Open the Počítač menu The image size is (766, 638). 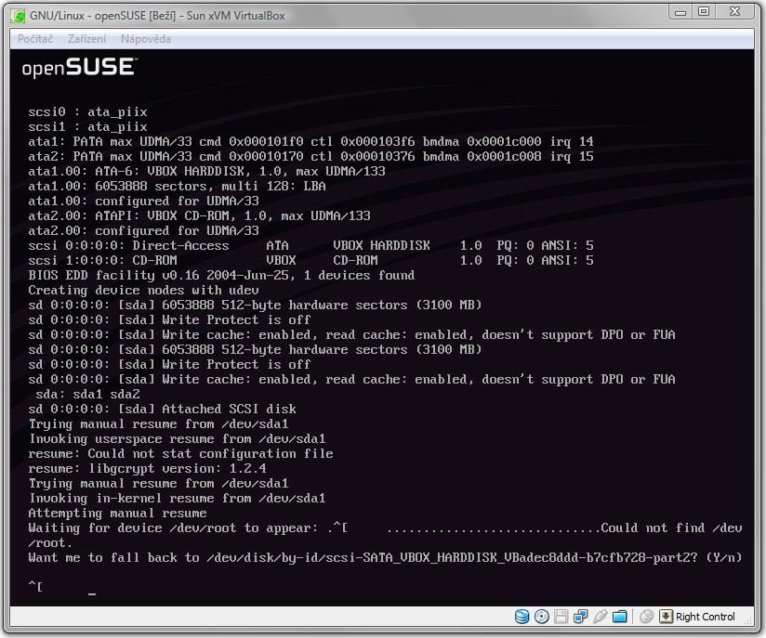point(35,39)
